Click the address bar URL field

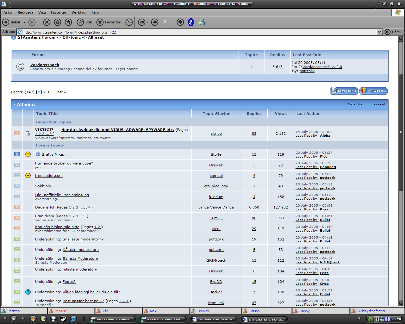(x=190, y=32)
